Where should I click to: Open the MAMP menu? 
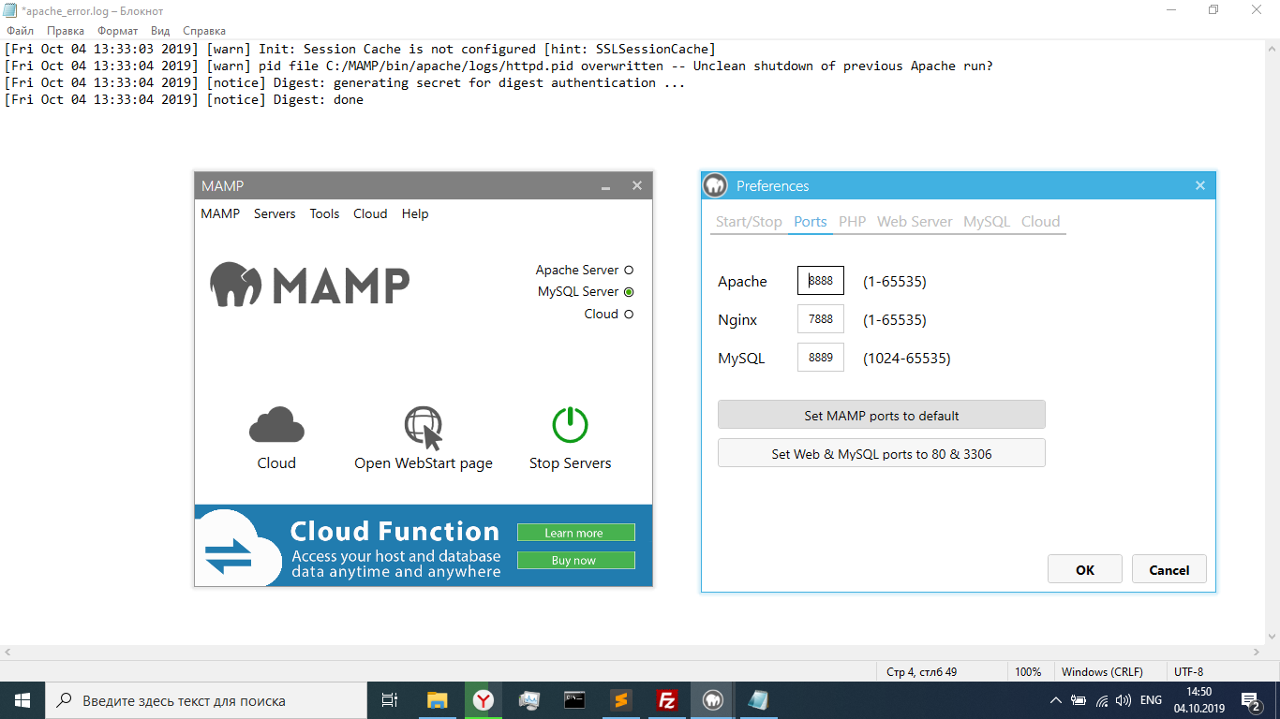[220, 213]
